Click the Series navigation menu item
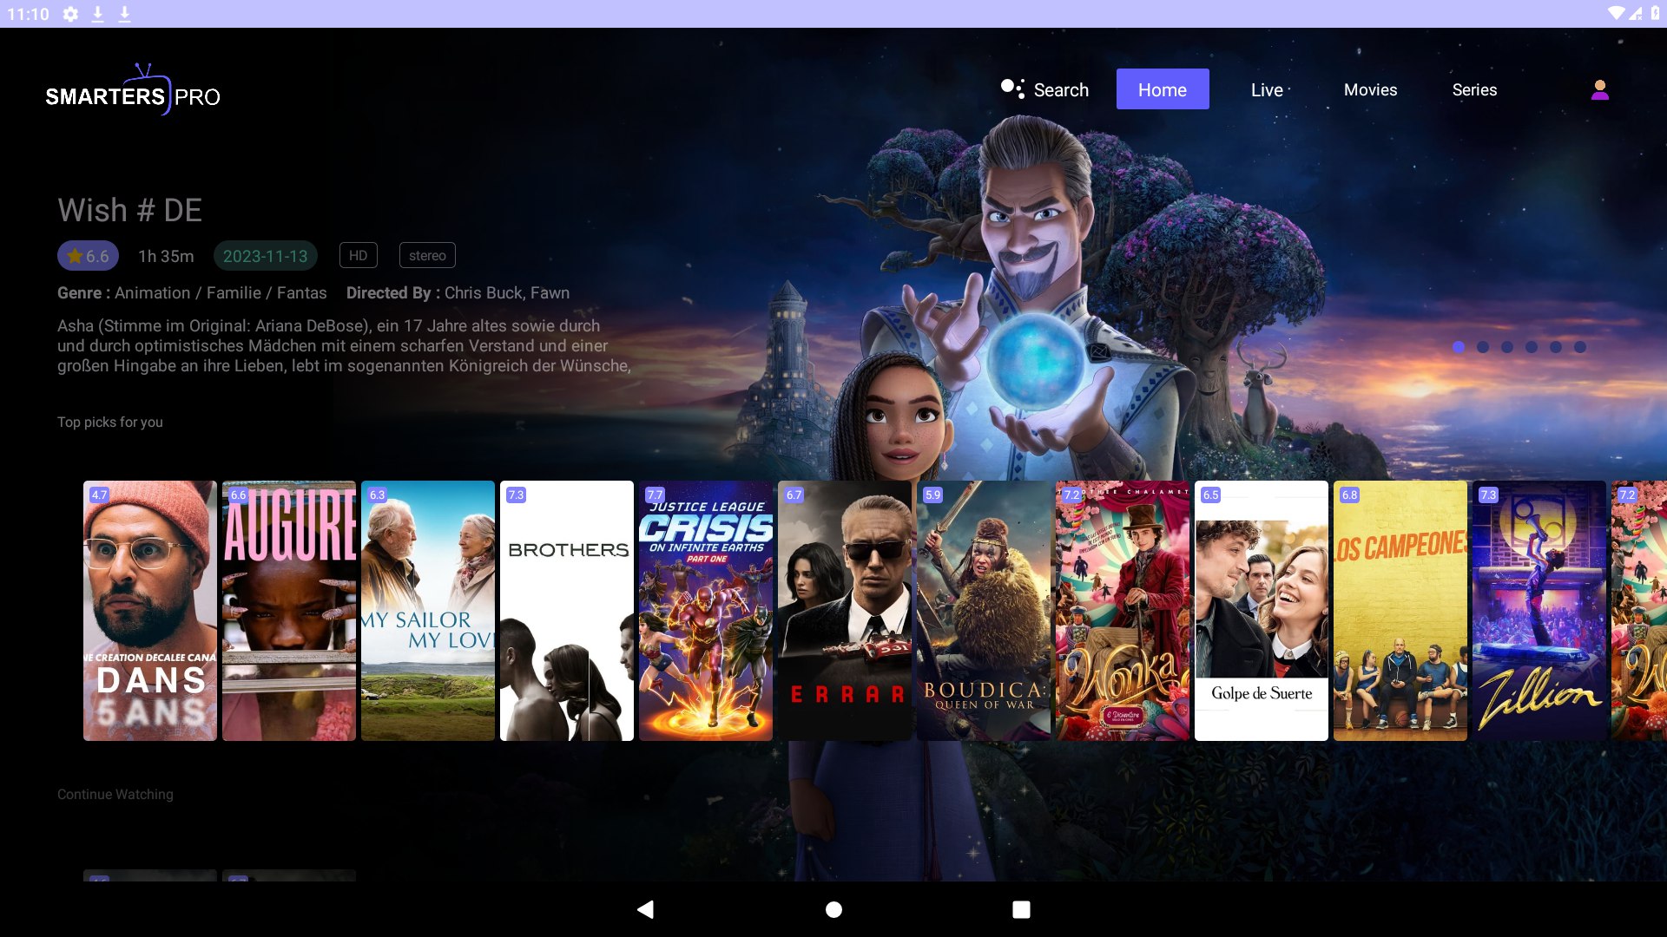The image size is (1667, 937). (1474, 89)
